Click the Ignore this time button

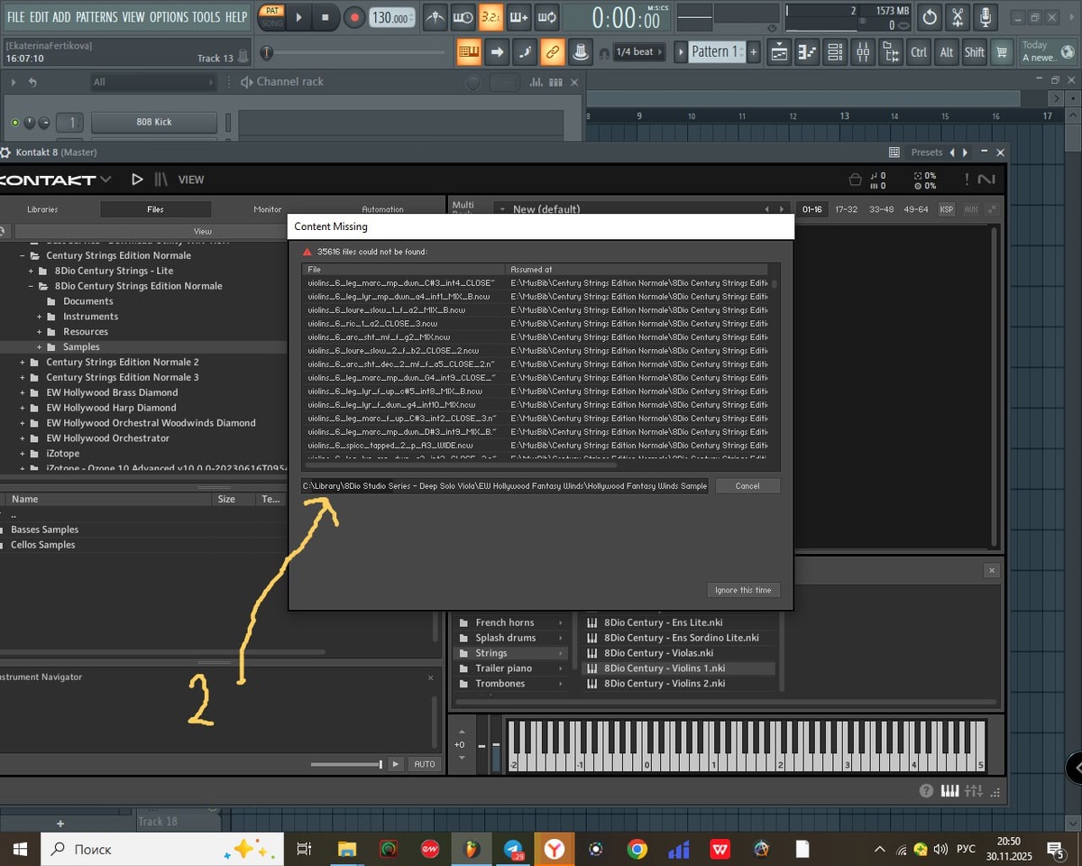pos(743,590)
